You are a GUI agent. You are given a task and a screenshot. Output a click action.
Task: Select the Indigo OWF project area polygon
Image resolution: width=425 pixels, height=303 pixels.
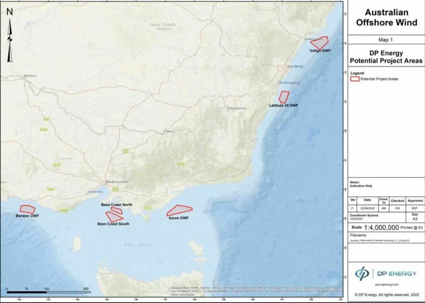coord(320,42)
